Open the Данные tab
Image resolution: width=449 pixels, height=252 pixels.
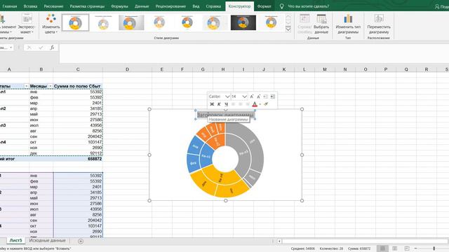click(142, 6)
